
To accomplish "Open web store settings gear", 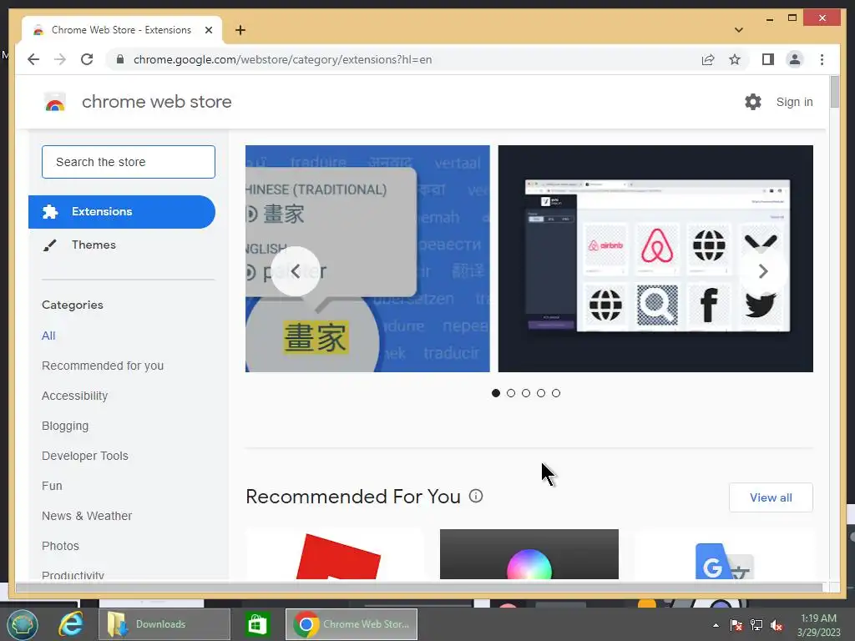I will pos(753,102).
